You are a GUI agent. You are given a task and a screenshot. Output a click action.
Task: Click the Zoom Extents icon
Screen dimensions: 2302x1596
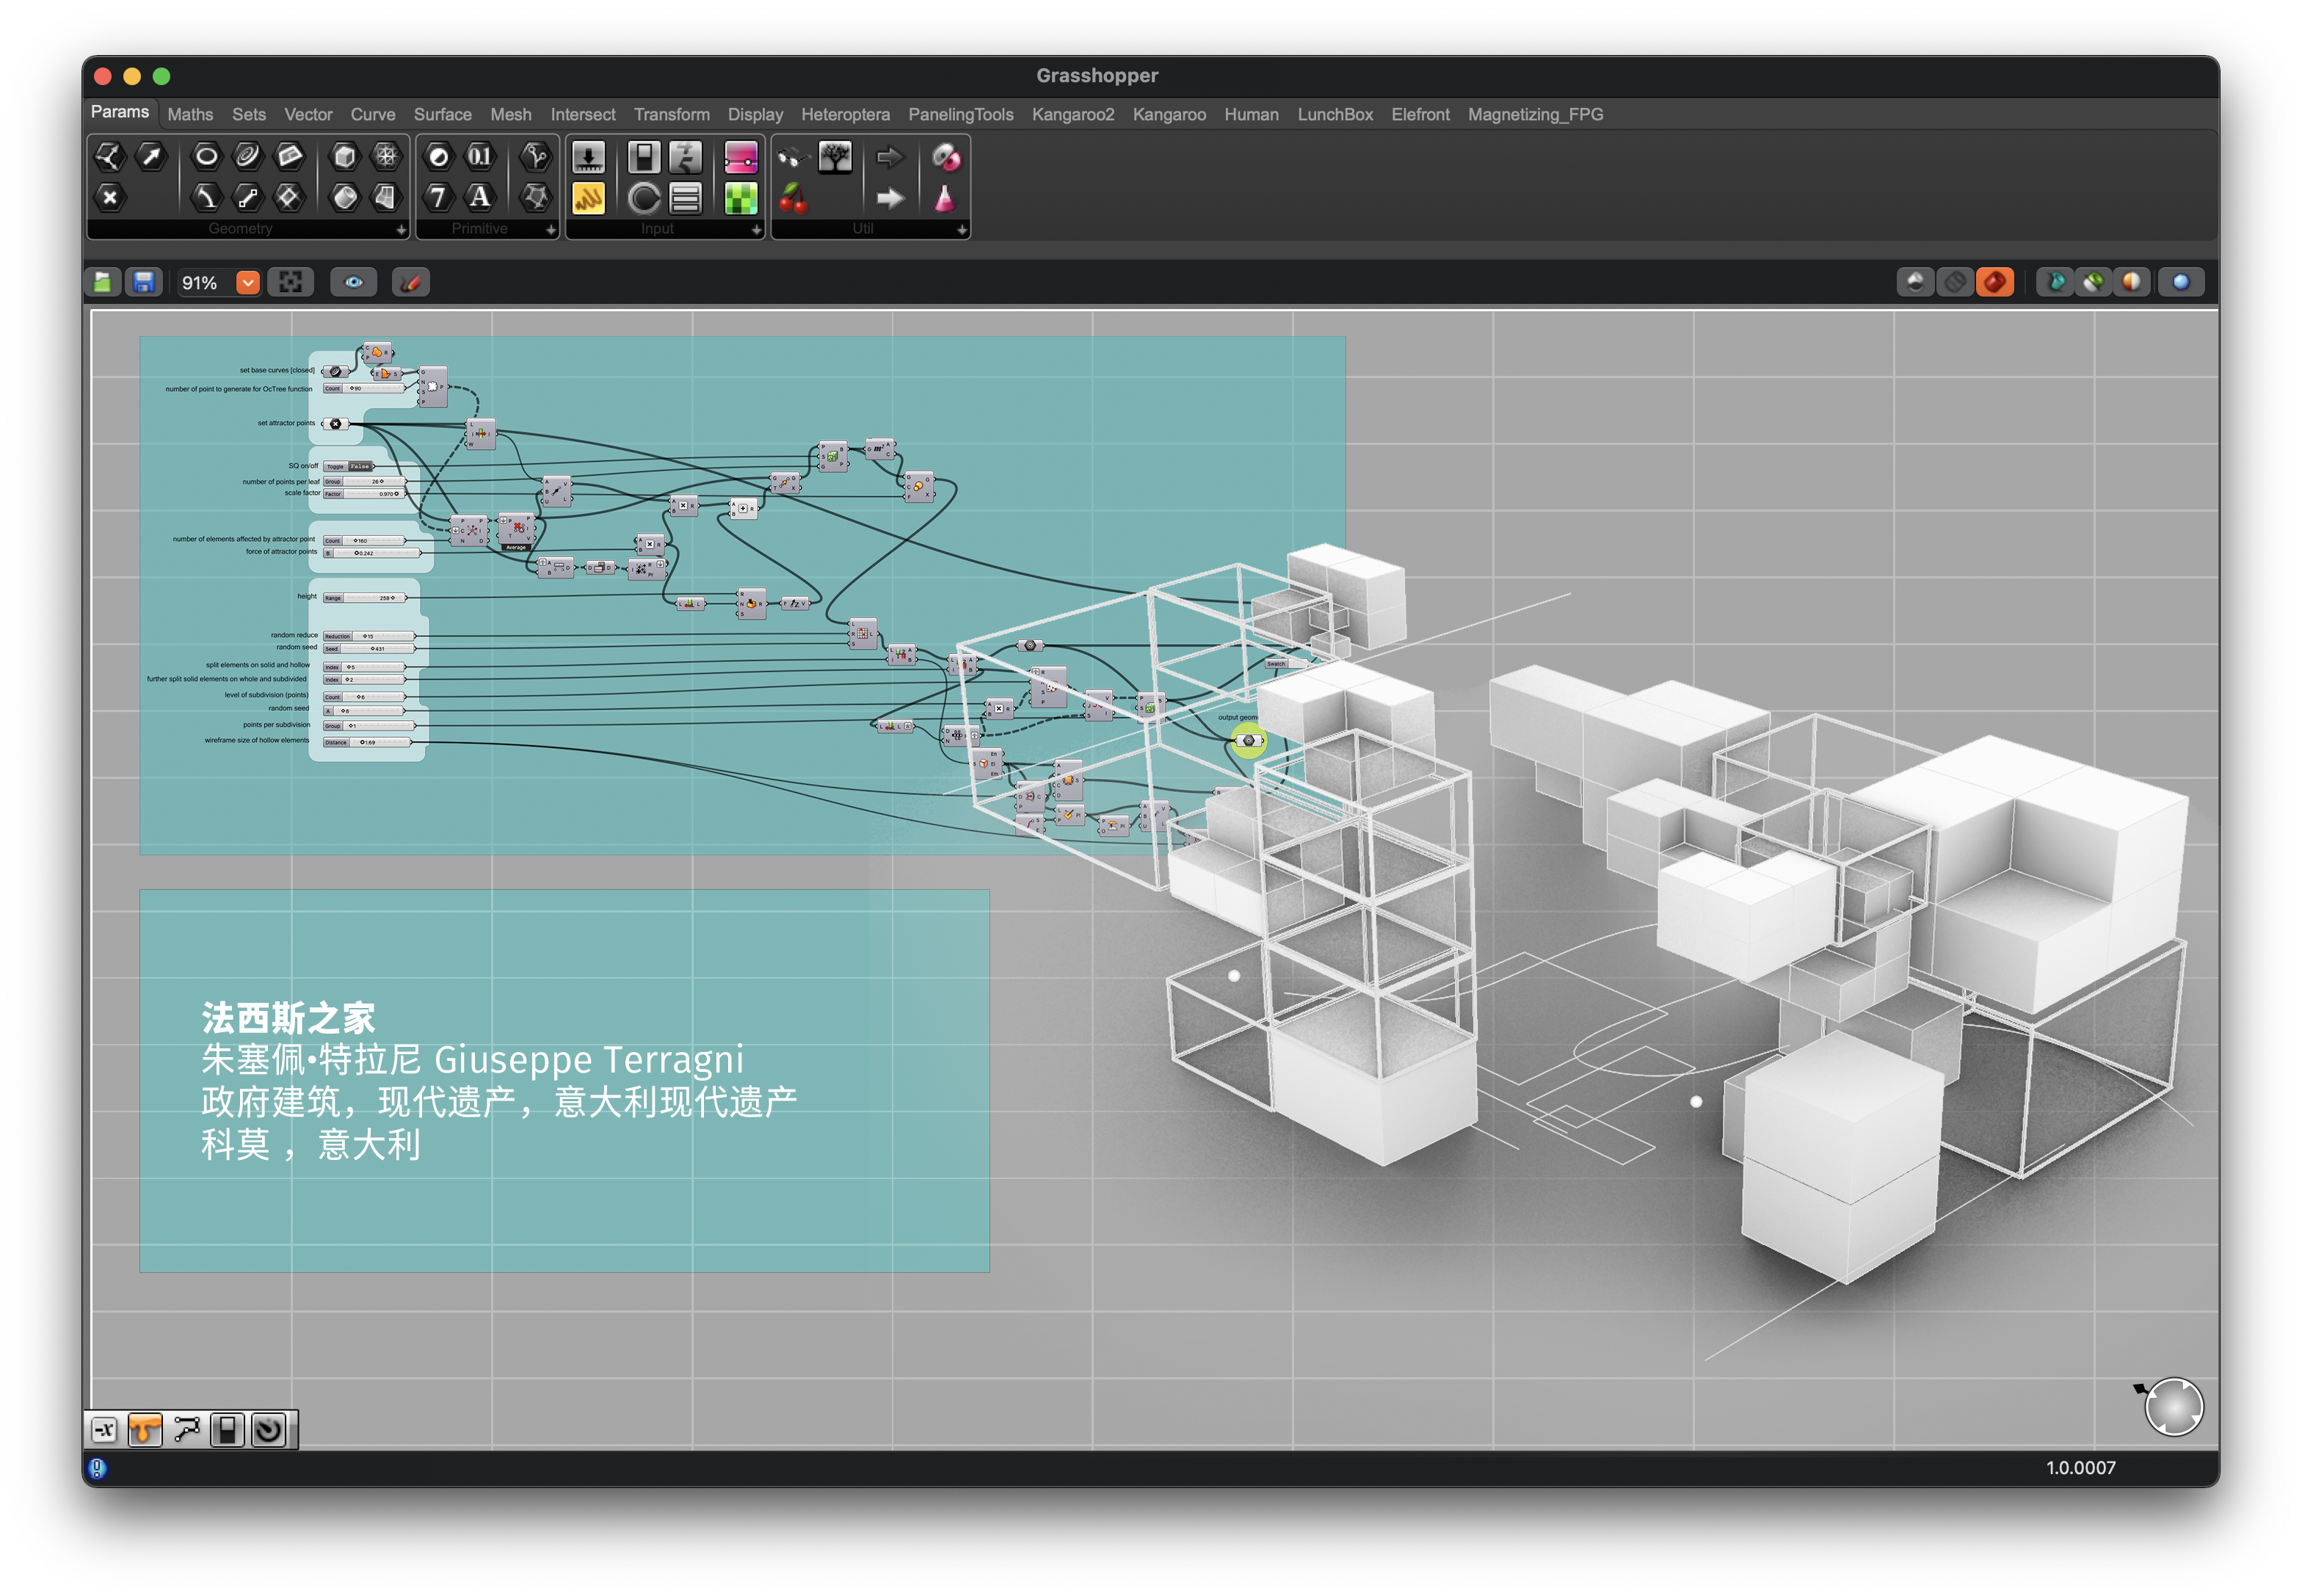coord(291,283)
